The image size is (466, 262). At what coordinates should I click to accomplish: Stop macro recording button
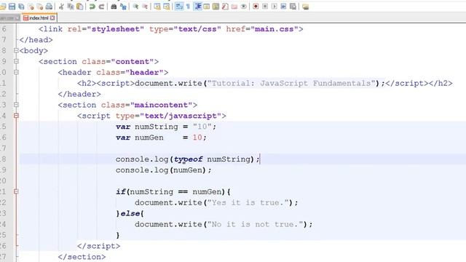(x=265, y=7)
